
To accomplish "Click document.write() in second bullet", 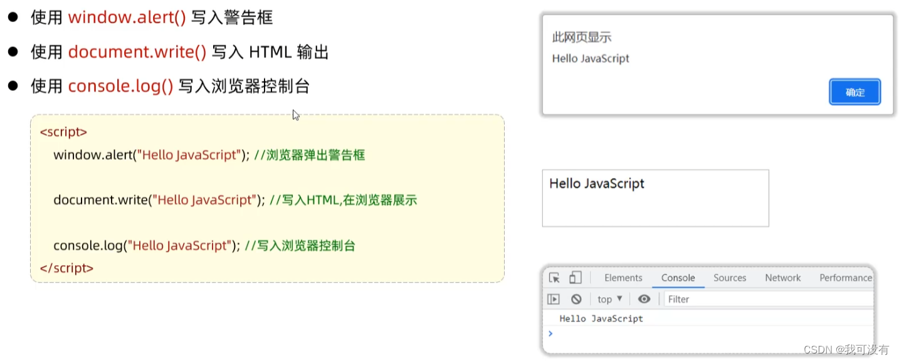I will 137,52.
